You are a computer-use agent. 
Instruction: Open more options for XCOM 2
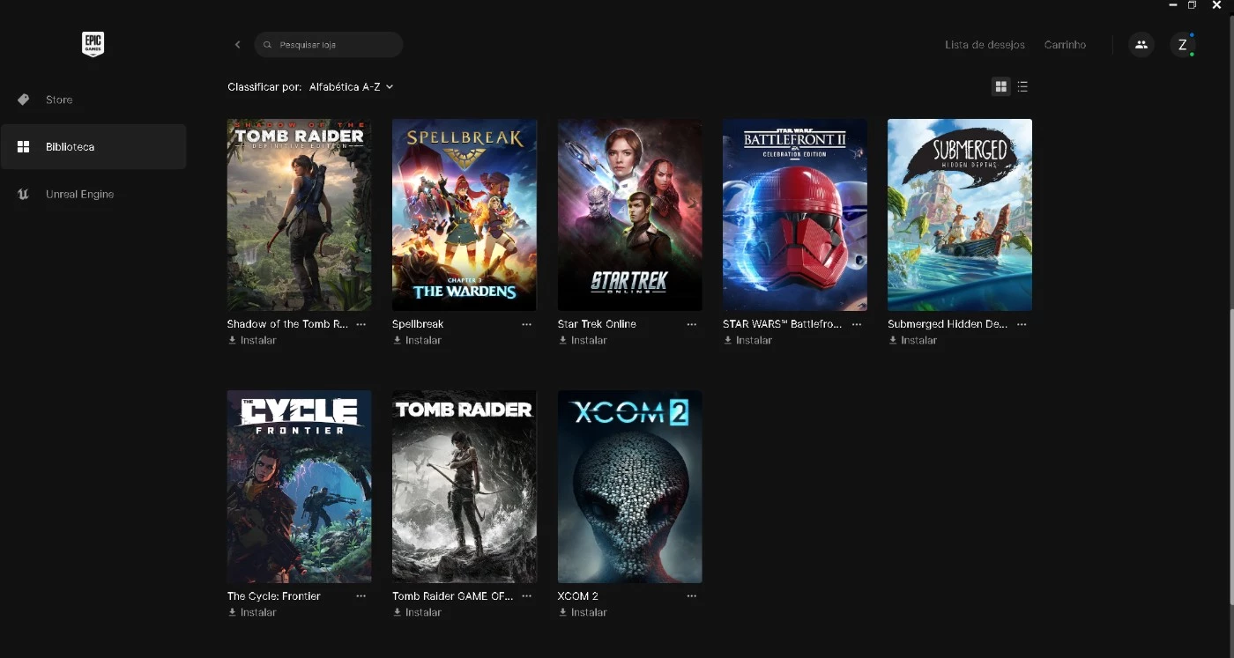click(x=691, y=596)
